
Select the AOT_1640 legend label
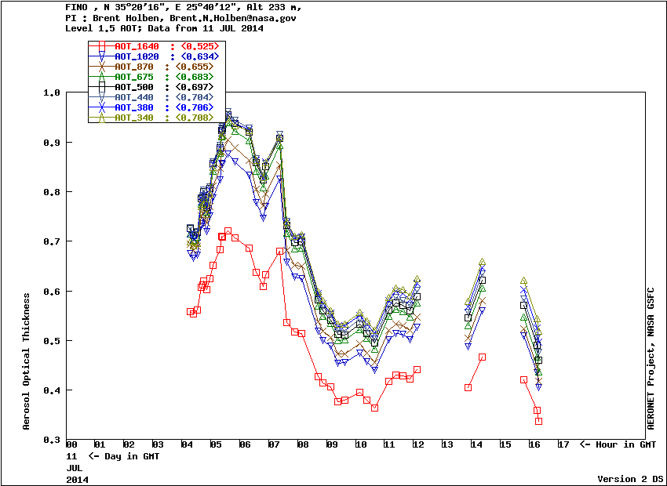[137, 47]
